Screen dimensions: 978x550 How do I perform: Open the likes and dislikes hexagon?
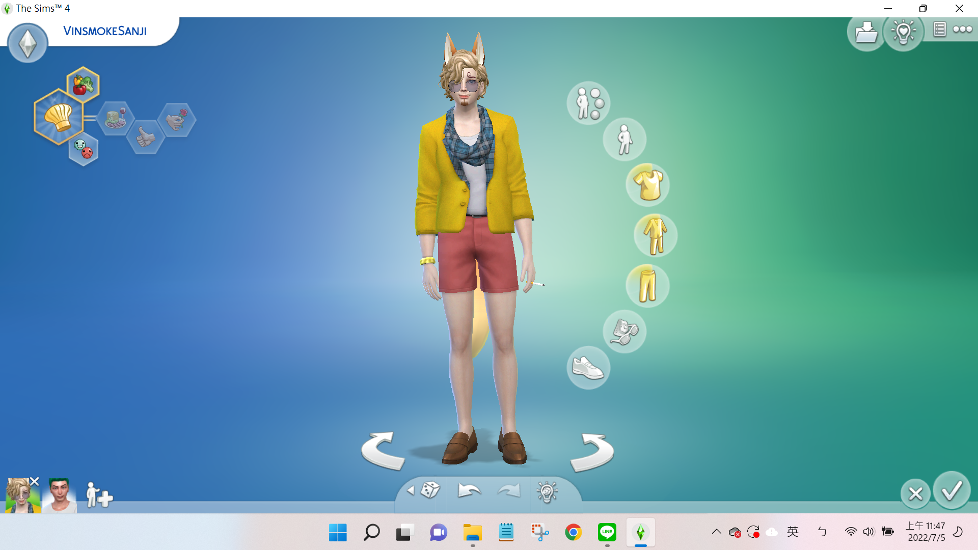click(84, 149)
